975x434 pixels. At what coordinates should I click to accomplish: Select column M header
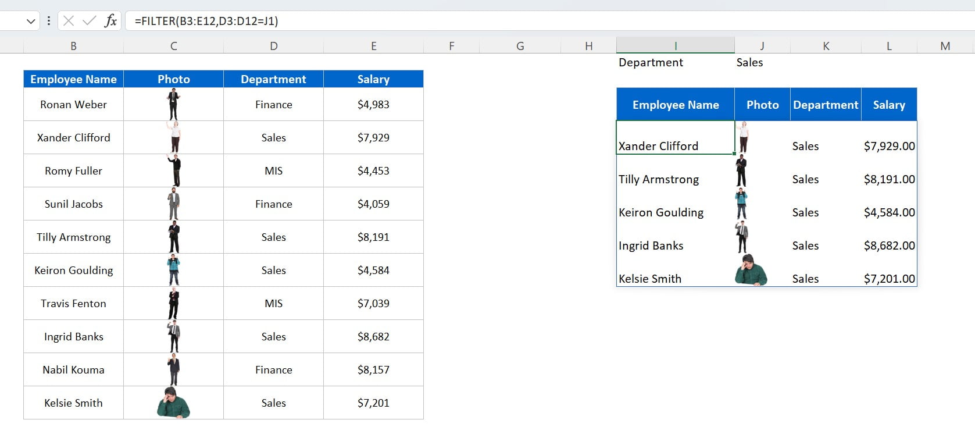tap(945, 46)
